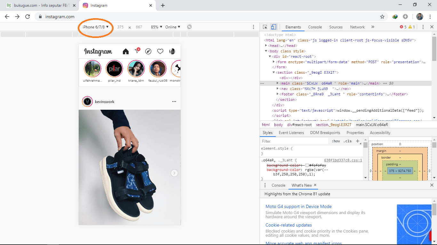The height and width of the screenshot is (245, 437).
Task: Add new style rule plus icon
Action: coord(358,141)
